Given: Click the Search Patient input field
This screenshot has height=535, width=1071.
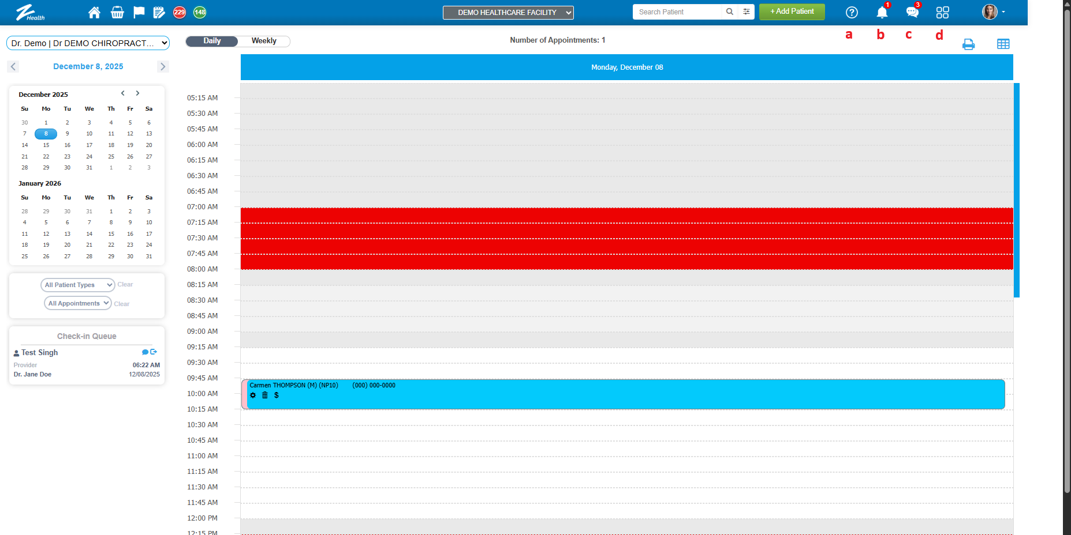Looking at the screenshot, I should 679,12.
